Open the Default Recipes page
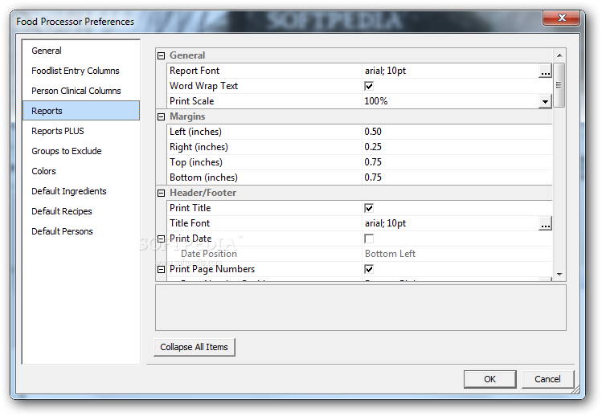This screenshot has width=602, height=416. pos(81,211)
